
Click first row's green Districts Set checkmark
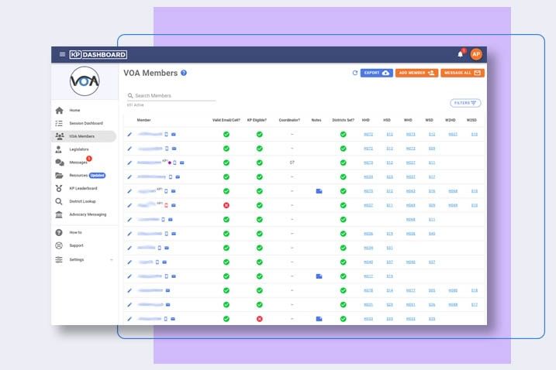(x=343, y=134)
